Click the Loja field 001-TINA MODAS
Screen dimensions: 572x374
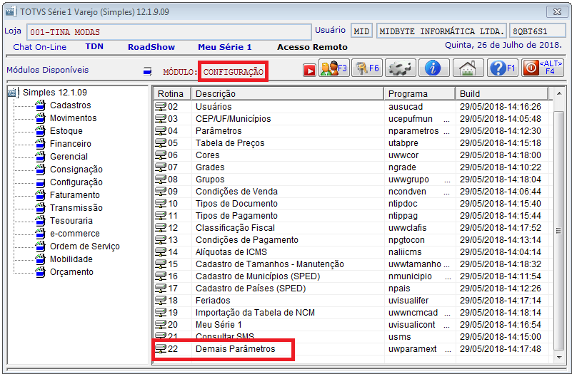pyautogui.click(x=169, y=32)
